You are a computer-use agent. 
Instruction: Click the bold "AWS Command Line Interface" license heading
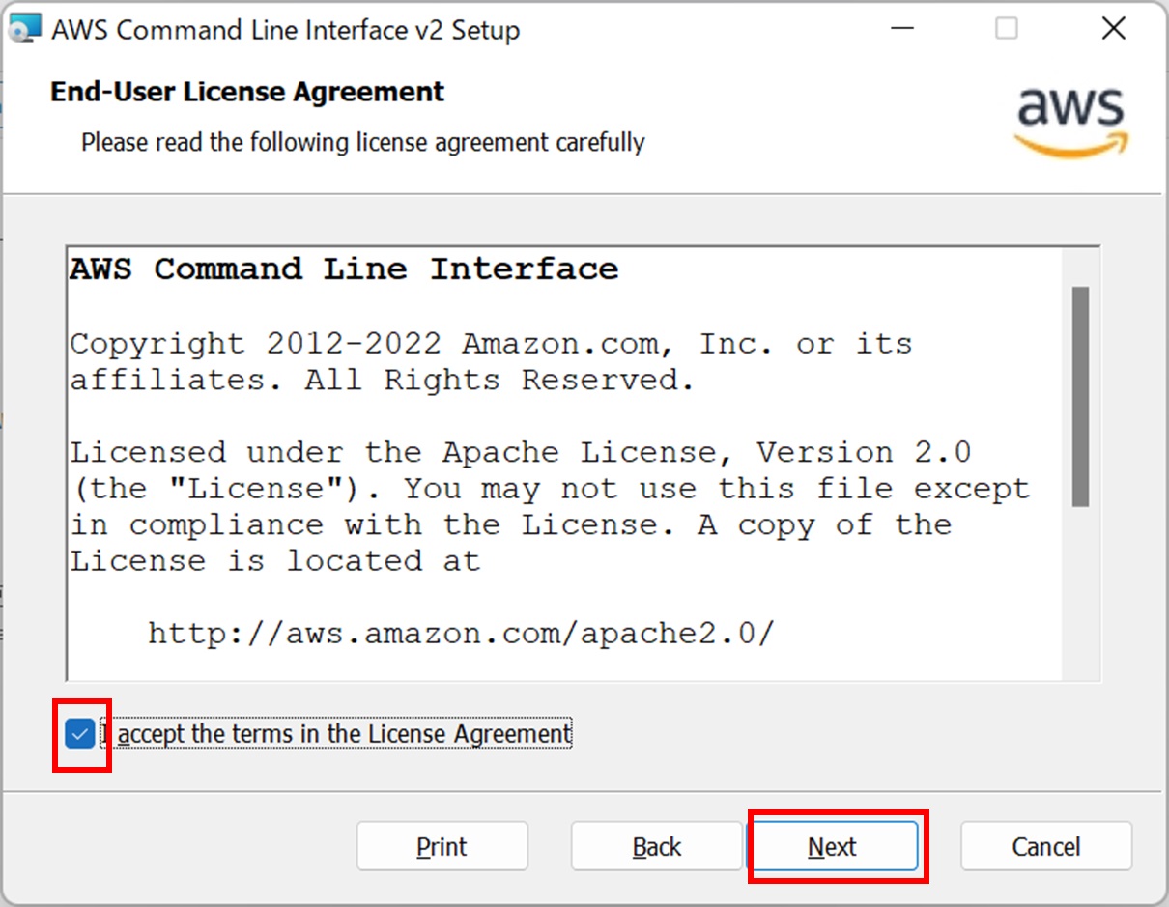coord(344,269)
